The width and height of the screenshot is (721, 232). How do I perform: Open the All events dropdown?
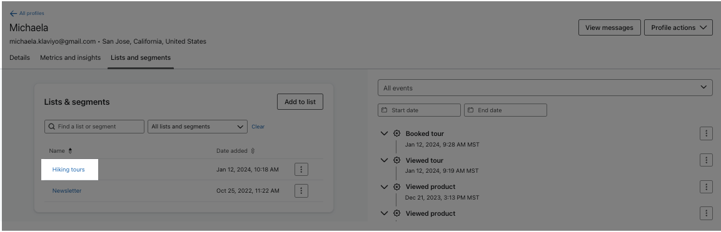[x=545, y=87]
